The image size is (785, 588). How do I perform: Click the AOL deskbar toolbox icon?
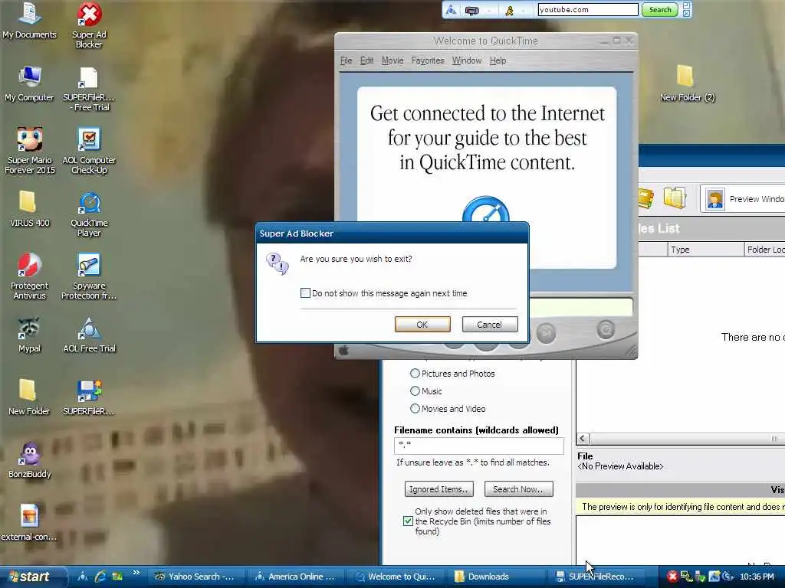[x=471, y=10]
